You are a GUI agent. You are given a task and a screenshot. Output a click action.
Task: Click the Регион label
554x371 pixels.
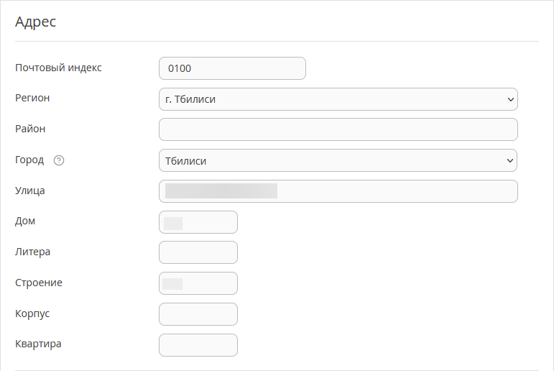pos(32,98)
